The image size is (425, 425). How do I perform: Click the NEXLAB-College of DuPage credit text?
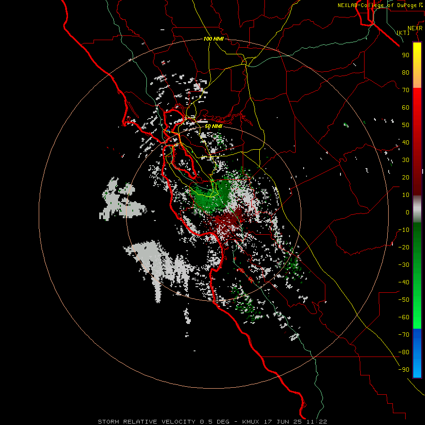pos(380,5)
